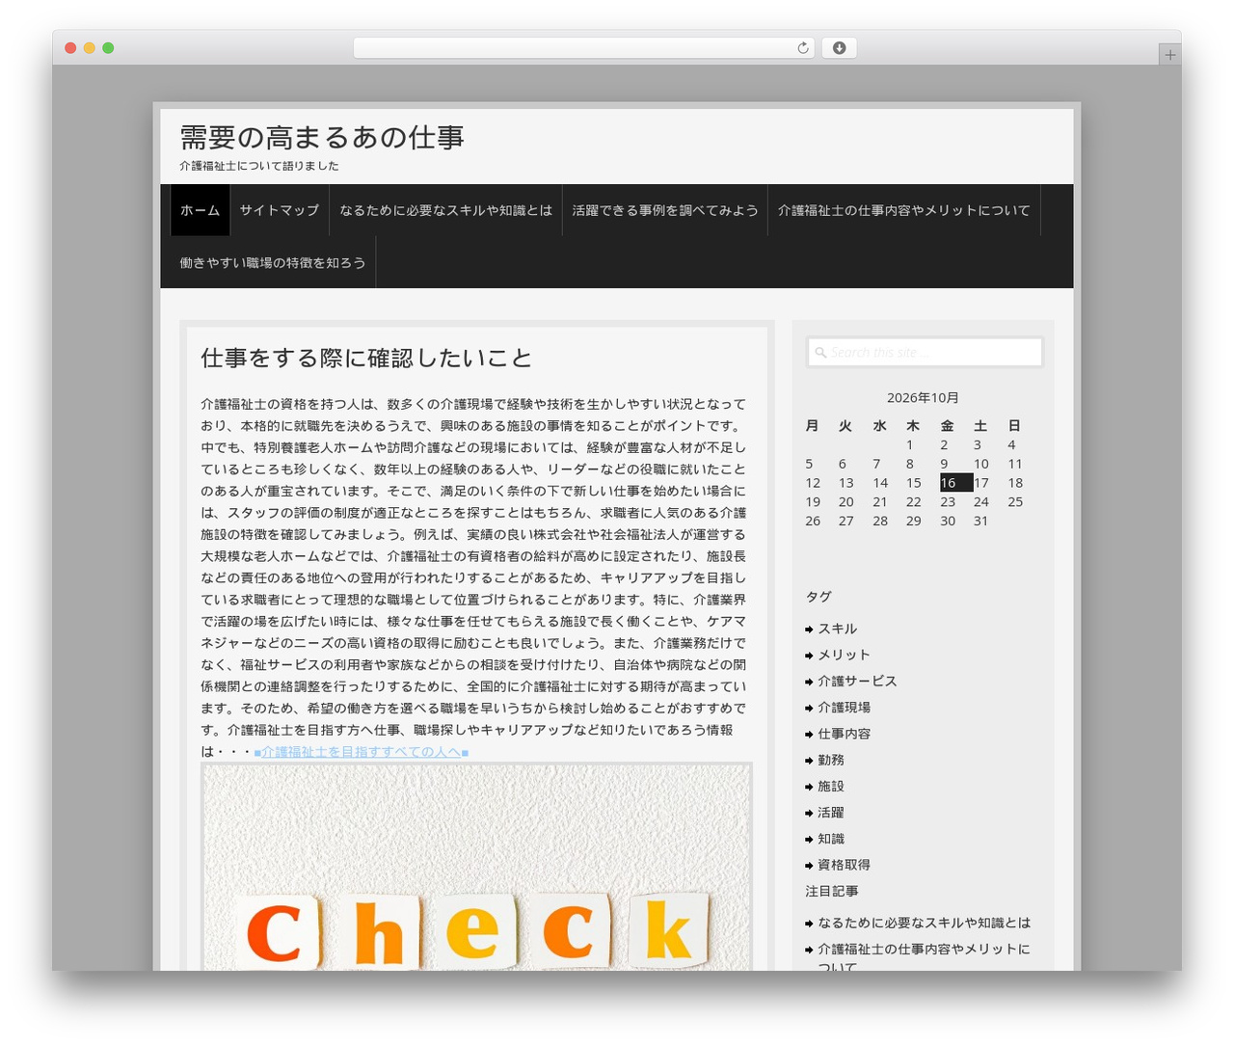Focus the browser address bar
The image size is (1234, 1045).
583,48
